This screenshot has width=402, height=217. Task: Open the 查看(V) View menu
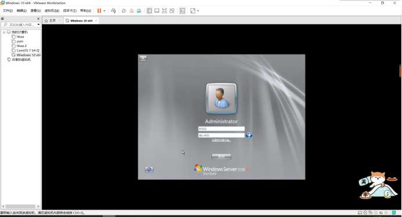tap(35, 11)
